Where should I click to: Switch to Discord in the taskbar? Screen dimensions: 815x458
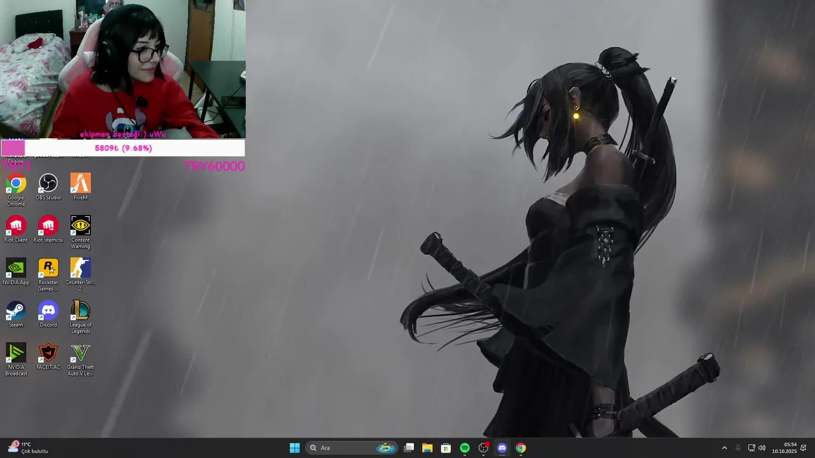pyautogui.click(x=502, y=448)
